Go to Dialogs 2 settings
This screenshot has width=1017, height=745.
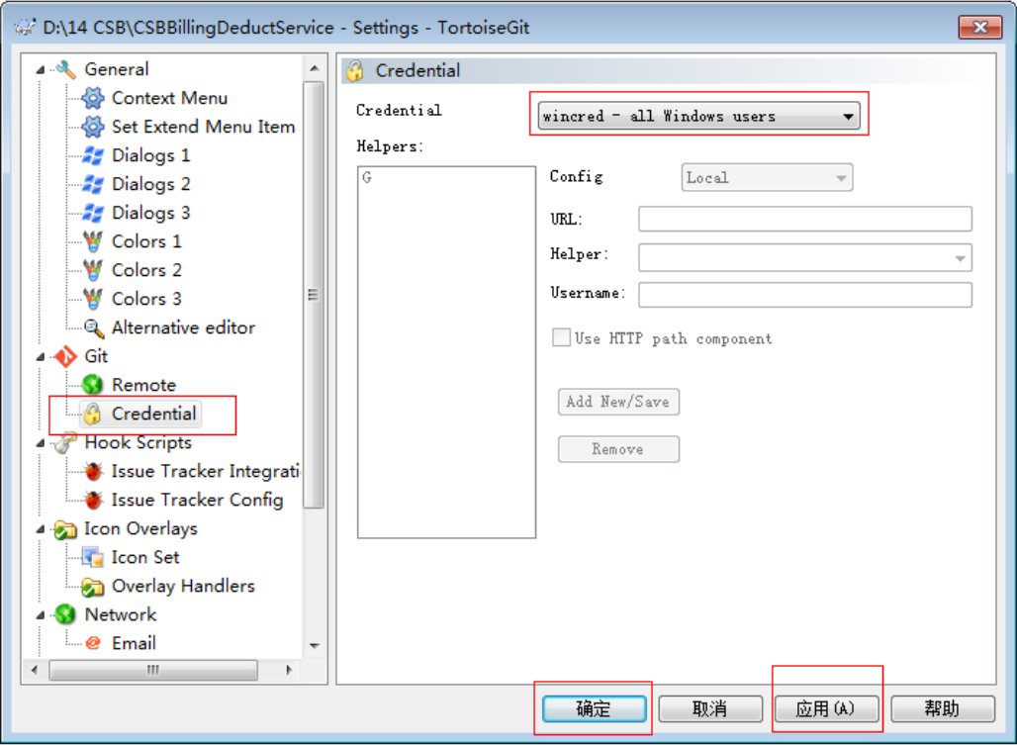click(x=151, y=183)
